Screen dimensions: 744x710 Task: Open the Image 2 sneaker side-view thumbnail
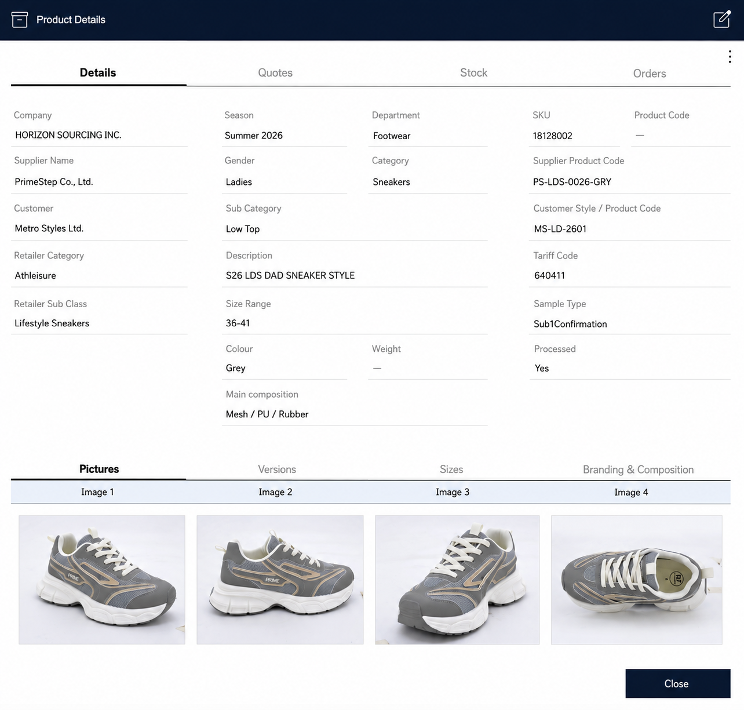point(280,580)
